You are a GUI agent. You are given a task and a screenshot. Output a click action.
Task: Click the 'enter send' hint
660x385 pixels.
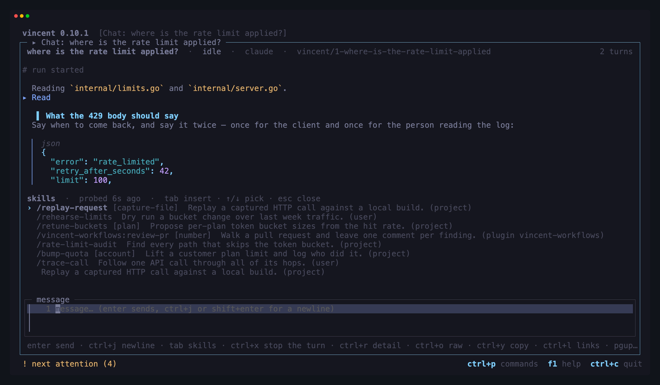[x=51, y=345]
